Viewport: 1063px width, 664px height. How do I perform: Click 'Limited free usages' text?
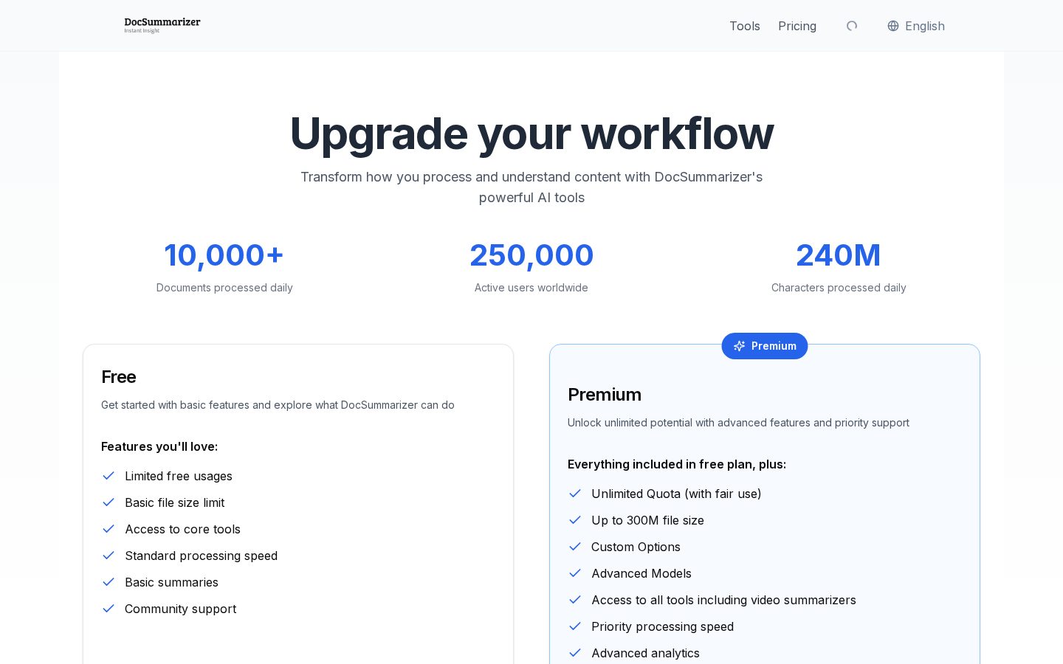point(179,476)
